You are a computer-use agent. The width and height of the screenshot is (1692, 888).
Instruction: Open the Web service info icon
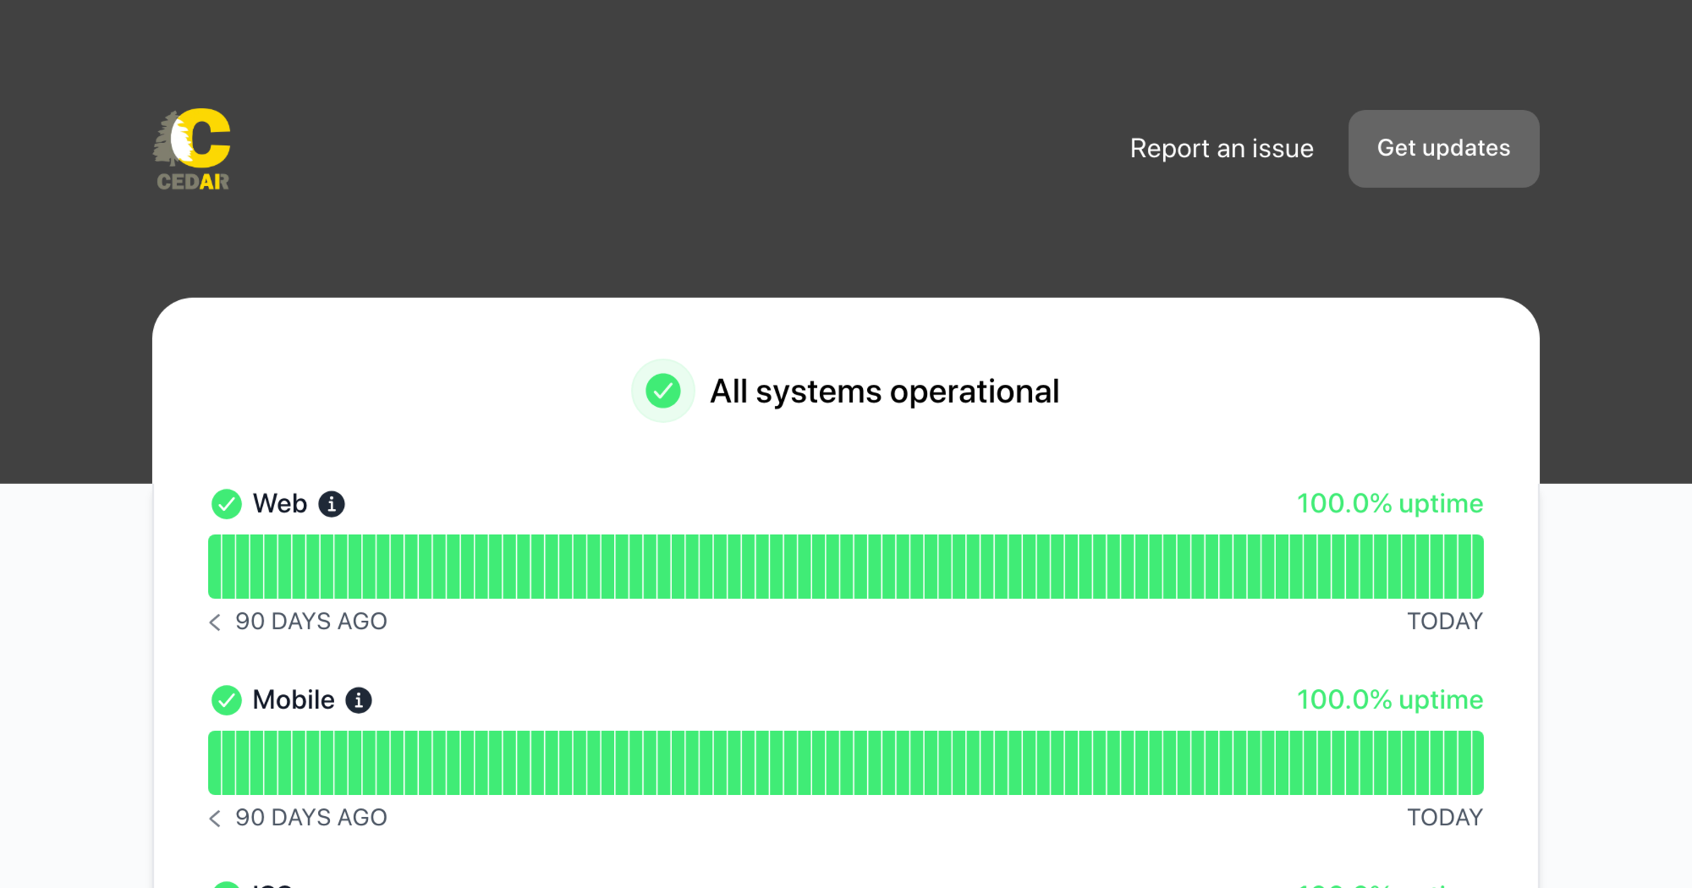[x=332, y=503]
